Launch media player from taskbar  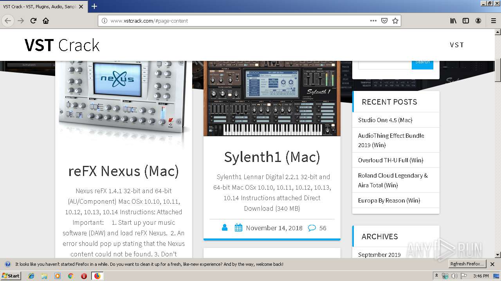pyautogui.click(x=58, y=276)
